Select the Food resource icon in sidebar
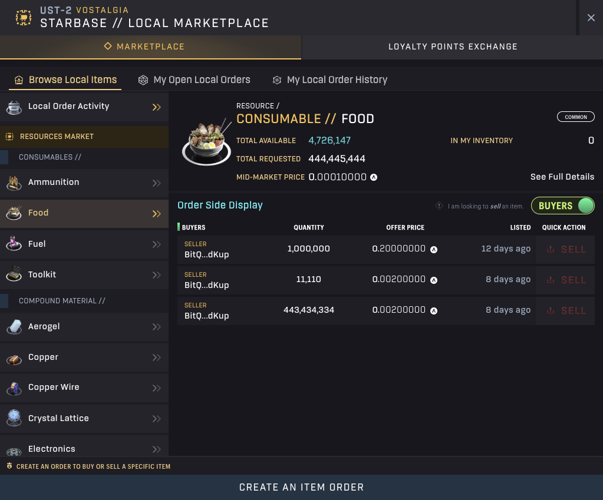 (15, 213)
